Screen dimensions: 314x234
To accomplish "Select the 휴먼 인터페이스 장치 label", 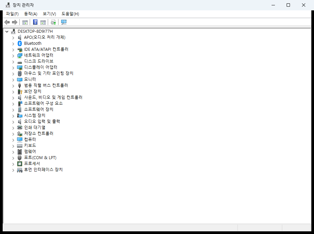I will pos(43,169).
